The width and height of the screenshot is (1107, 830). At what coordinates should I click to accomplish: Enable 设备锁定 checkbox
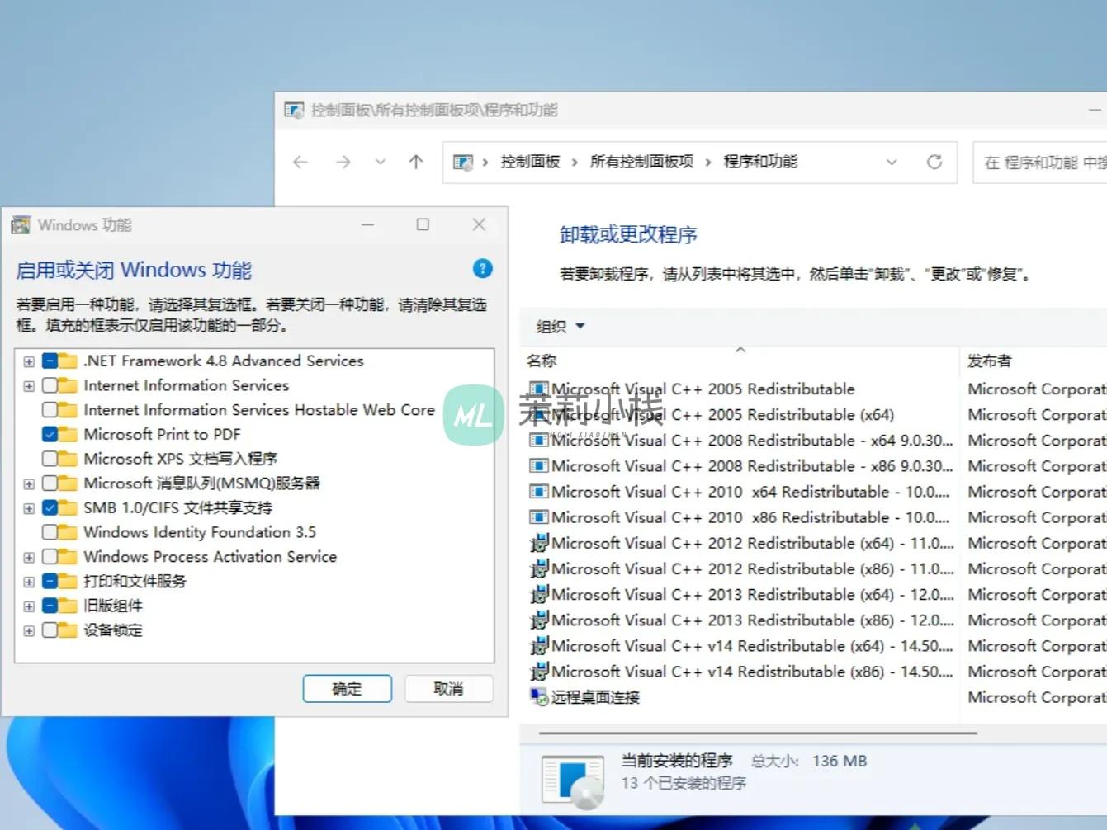coord(50,630)
